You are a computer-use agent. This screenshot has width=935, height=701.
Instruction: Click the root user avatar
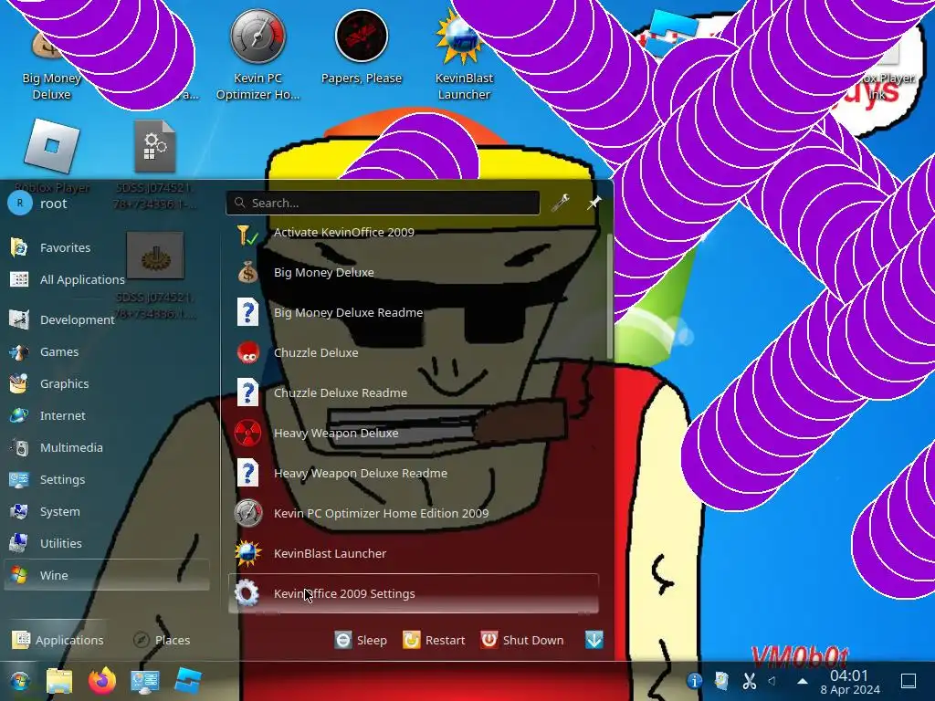pyautogui.click(x=20, y=204)
